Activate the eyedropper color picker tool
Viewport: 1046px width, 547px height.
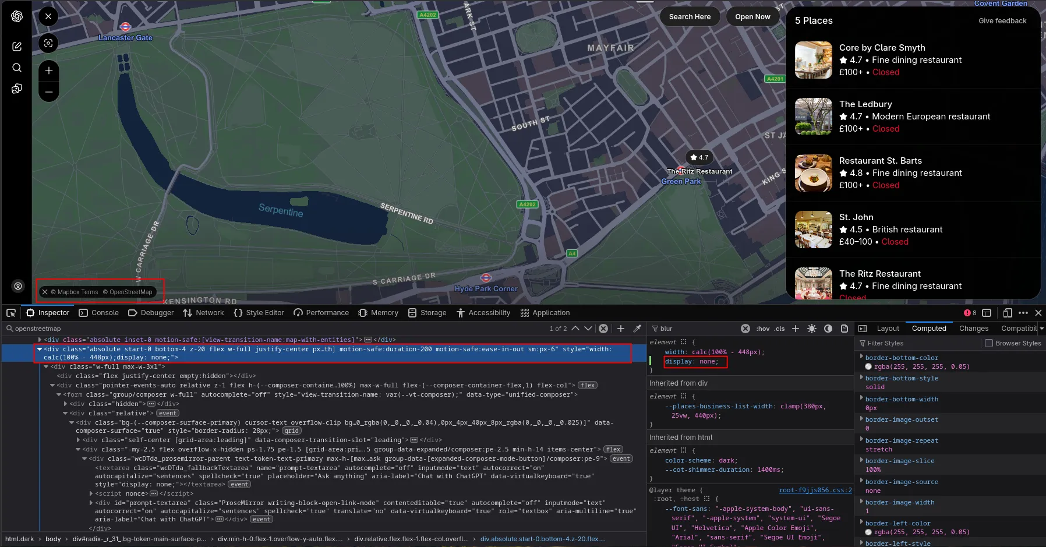click(x=637, y=329)
